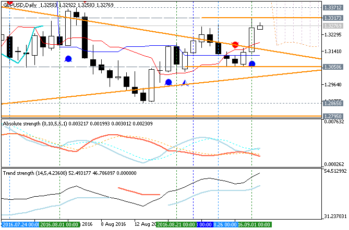Viewport: 349px width, 230px height.
Task: Click the 0.000262 scale value in Absolute strength
Action: [x=334, y=164]
